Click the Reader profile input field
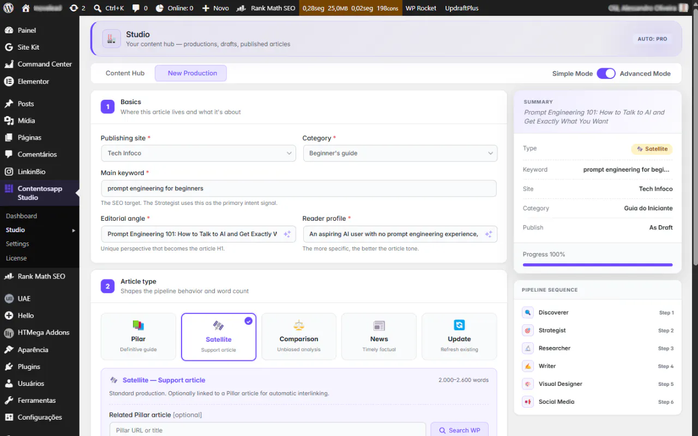 [x=400, y=234]
